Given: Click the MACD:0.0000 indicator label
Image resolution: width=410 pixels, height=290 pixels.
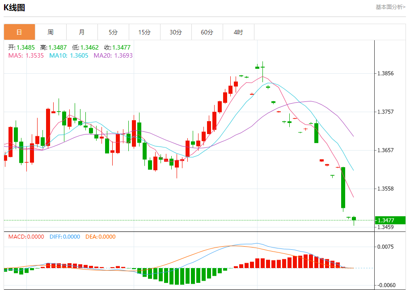Looking at the screenshot, I should (26, 237).
